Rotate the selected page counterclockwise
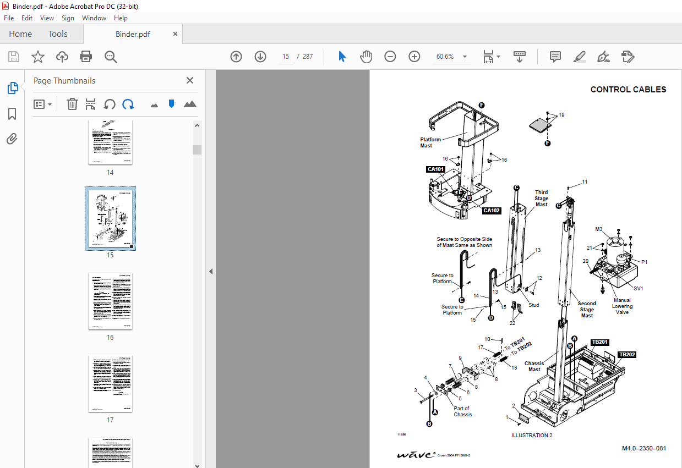682x468 pixels. [110, 104]
